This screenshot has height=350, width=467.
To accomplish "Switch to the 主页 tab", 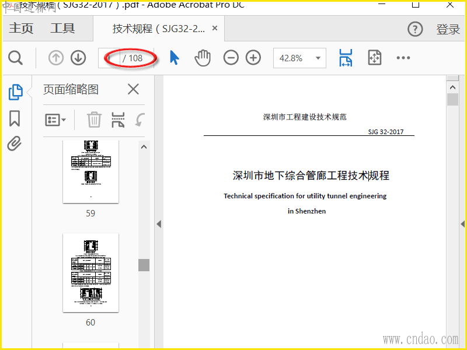I will pos(21,29).
